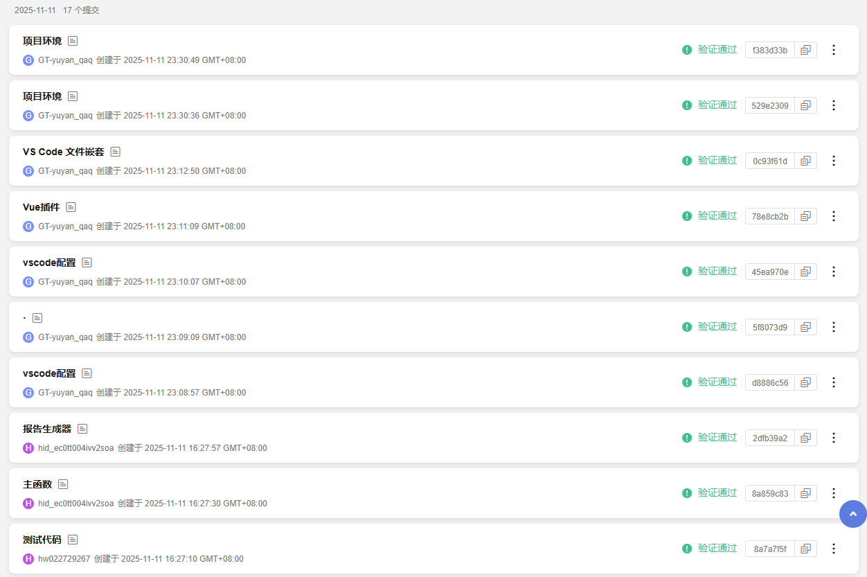Show description icon for 23:10:07 vscode配置 commit
Screen dimensions: 867x577
[x=87, y=263]
